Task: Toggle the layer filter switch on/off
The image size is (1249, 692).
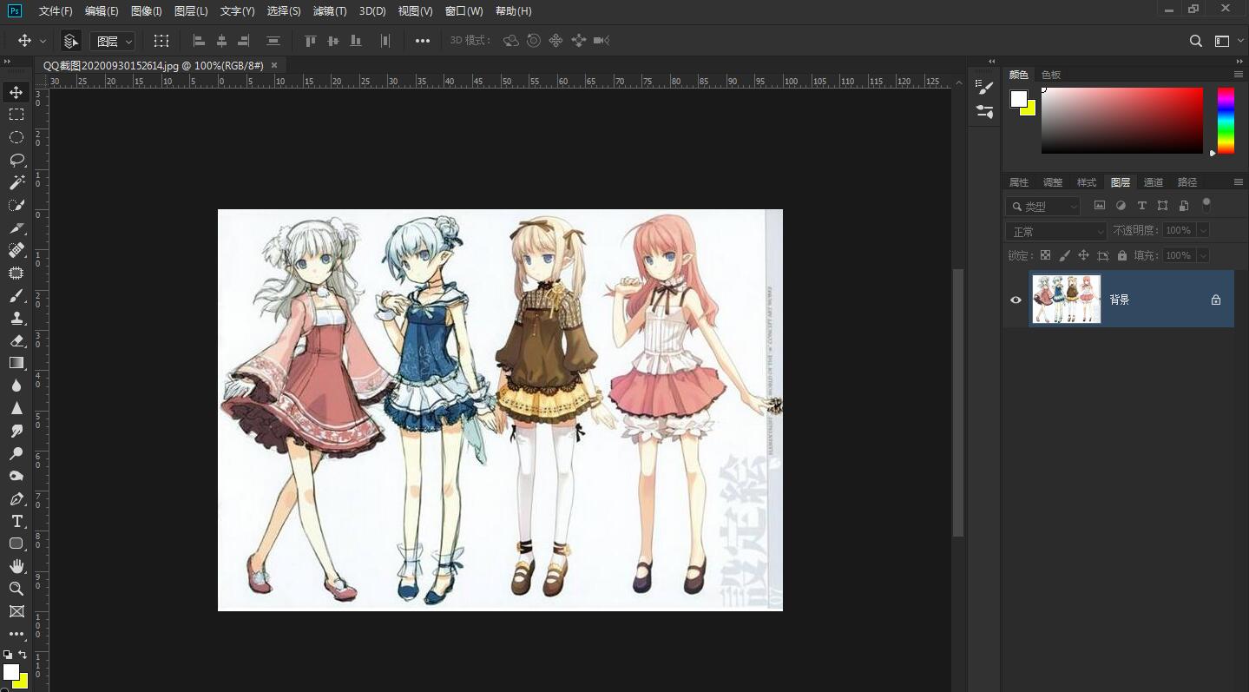Action: click(x=1206, y=205)
